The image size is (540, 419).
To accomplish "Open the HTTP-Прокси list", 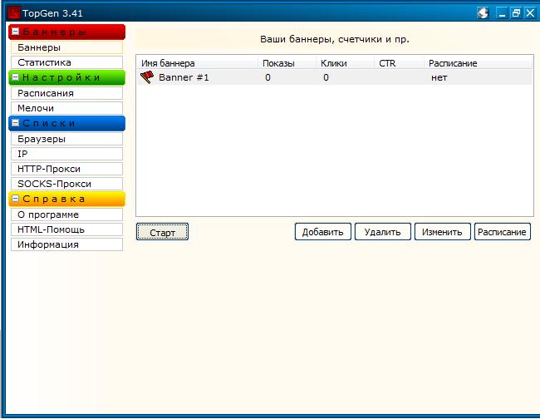I will [66, 169].
